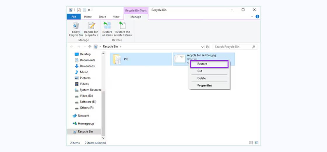The height and width of the screenshot is (152, 327).
Task: Open Documents in the navigation pane
Action: pyautogui.click(x=87, y=60)
